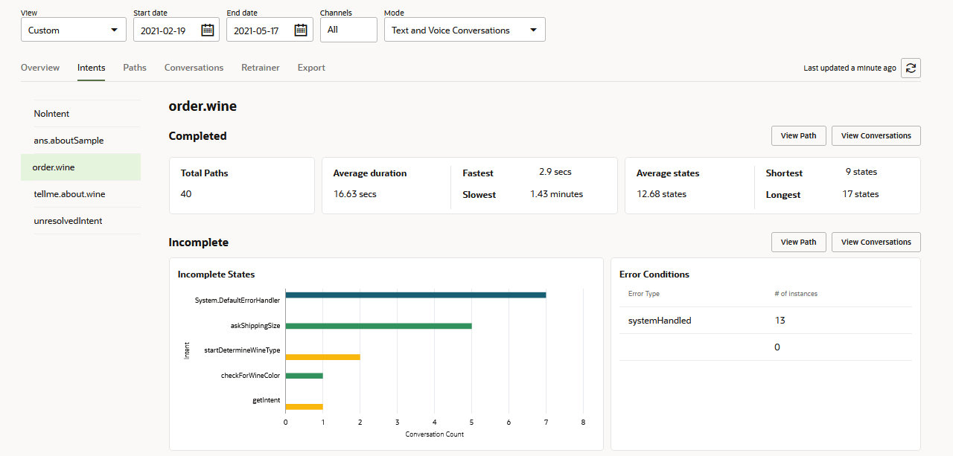Image resolution: width=953 pixels, height=456 pixels.
Task: Switch to the Overview tab
Action: pyautogui.click(x=40, y=68)
